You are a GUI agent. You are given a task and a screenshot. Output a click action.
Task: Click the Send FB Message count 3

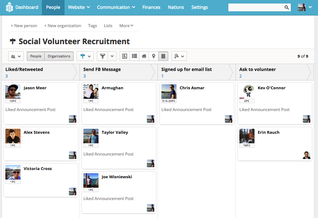[85, 76]
